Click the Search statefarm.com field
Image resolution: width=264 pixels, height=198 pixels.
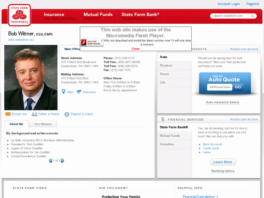pyautogui.click(x=230, y=16)
